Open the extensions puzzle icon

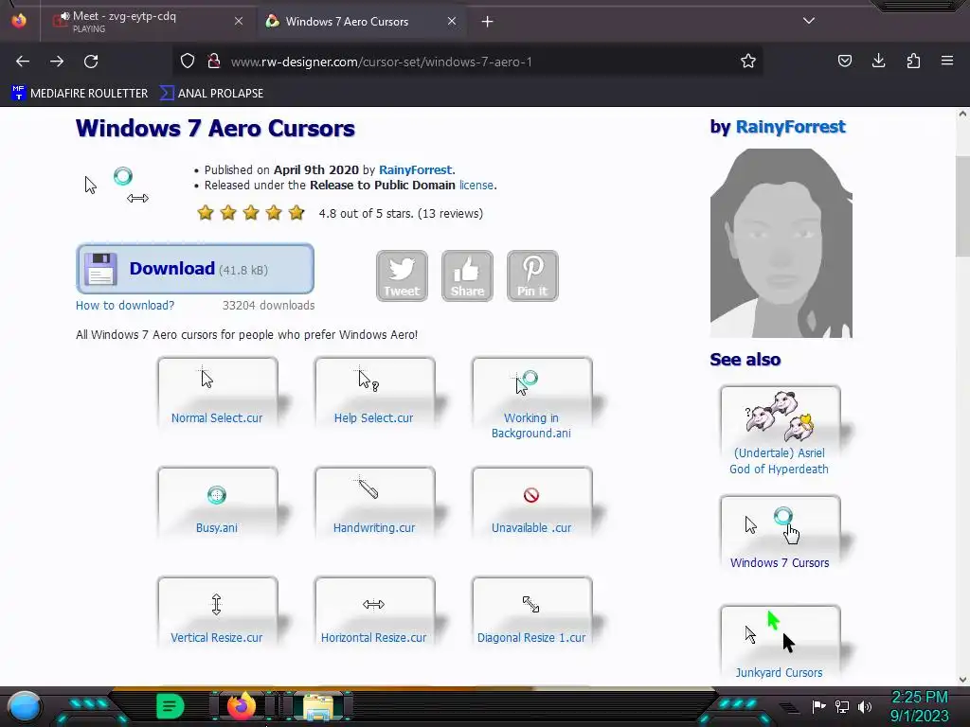(x=913, y=62)
